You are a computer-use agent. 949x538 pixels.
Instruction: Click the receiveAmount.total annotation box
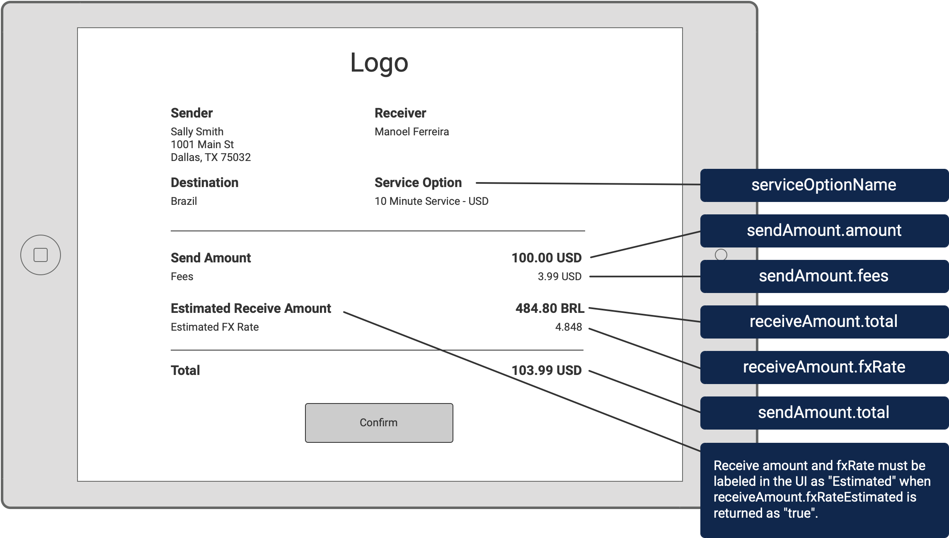(x=823, y=322)
